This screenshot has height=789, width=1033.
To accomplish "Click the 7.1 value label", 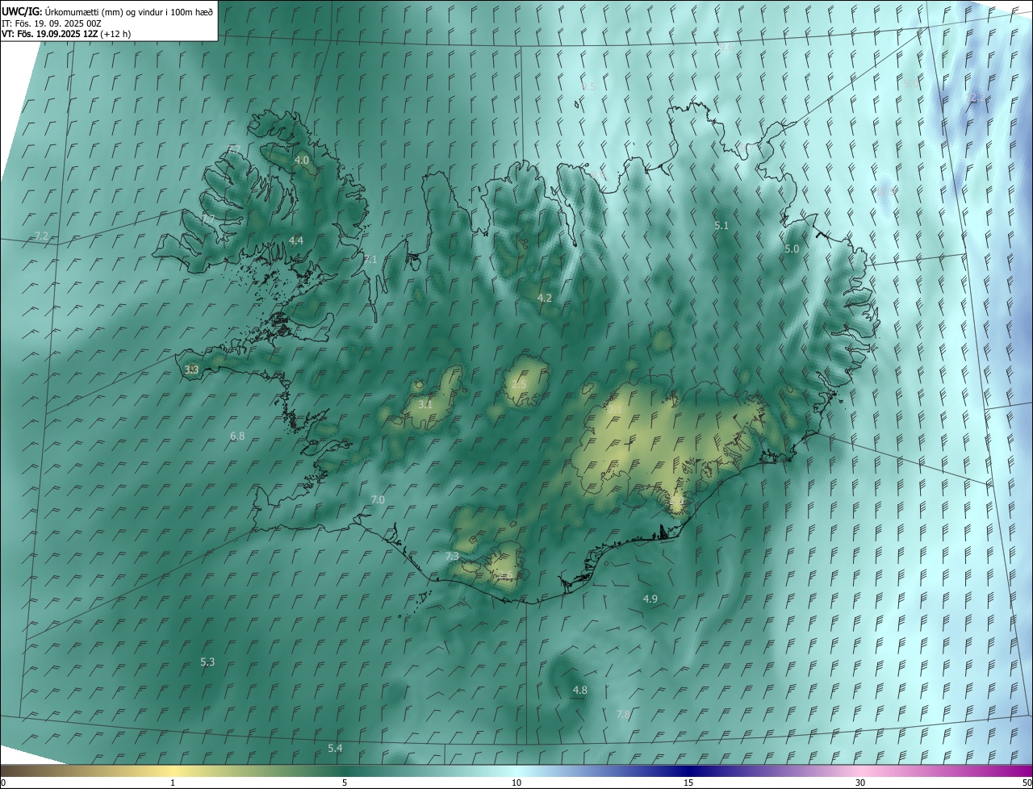I will [370, 260].
